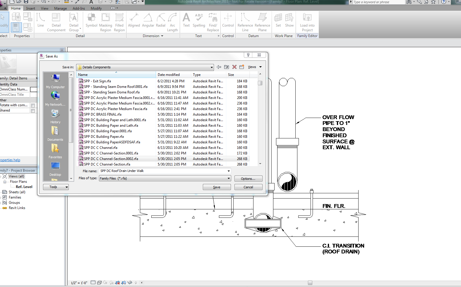The height and width of the screenshot is (287, 461).
Task: Open the File name dropdown list
Action: pyautogui.click(x=229, y=171)
